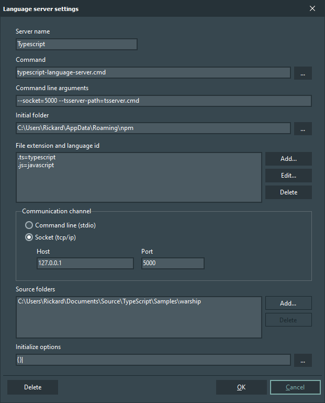The width and height of the screenshot is (325, 403).
Task: Select Command line (stdio) radio button
Action: pyautogui.click(x=30, y=225)
